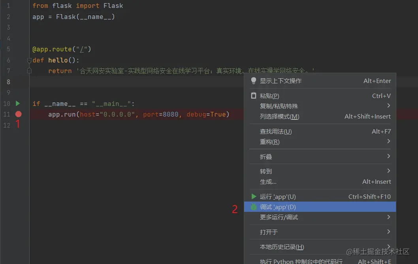This screenshot has height=264, width=418.
Task: Expand chevron next to 复制/粘贴特殊
Action: pyautogui.click(x=389, y=106)
